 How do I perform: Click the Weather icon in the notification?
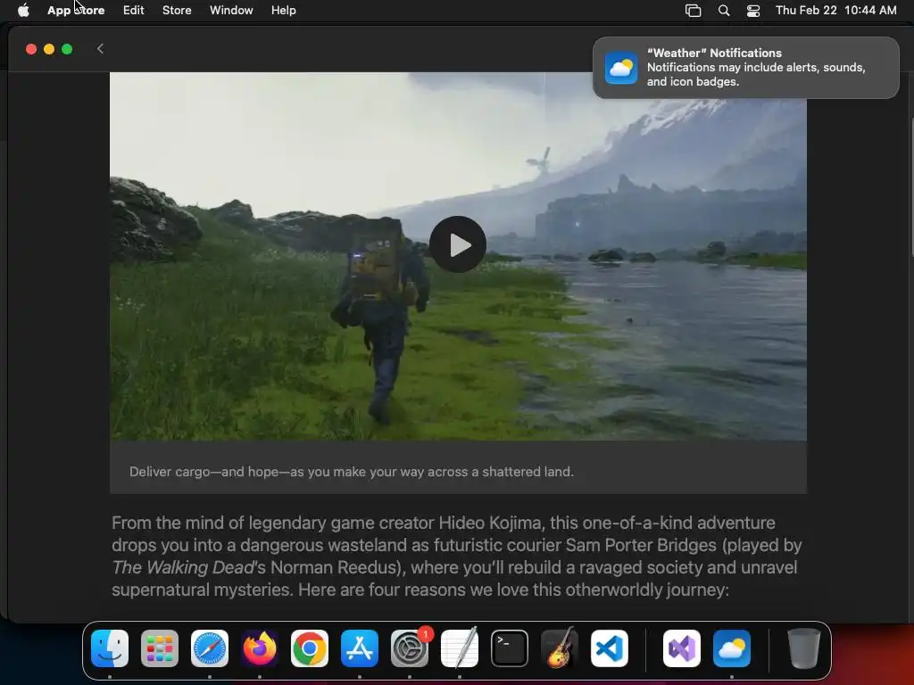coord(621,68)
